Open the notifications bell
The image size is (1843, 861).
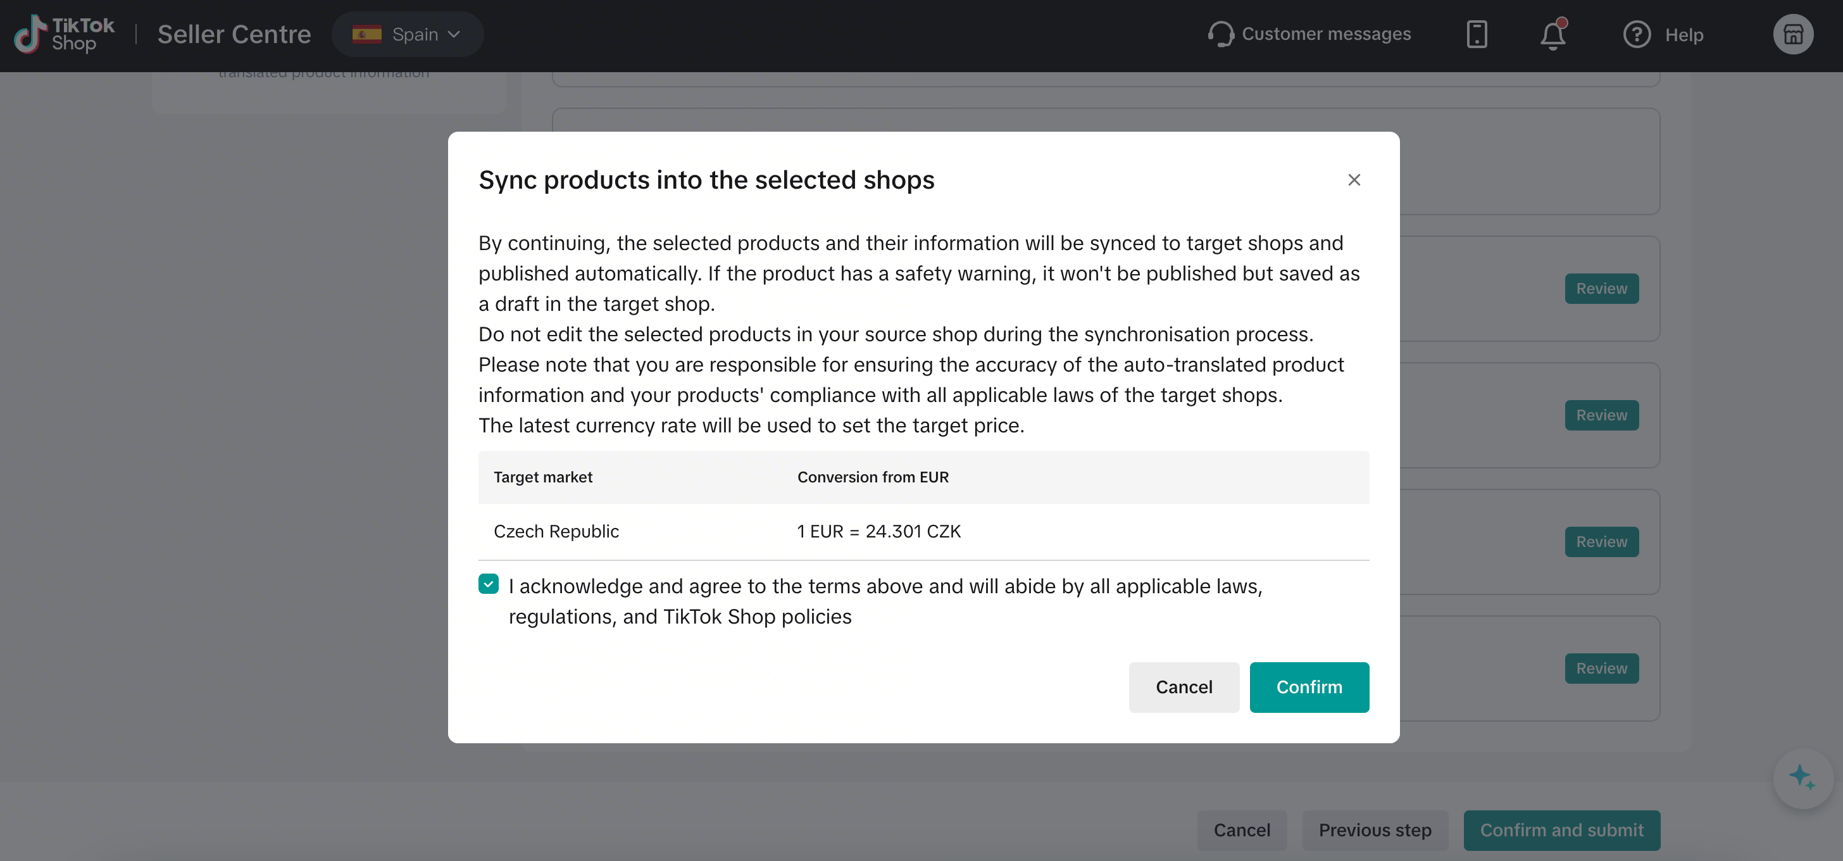1553,34
